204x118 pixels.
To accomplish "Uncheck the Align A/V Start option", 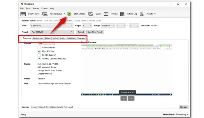I will coord(39,51).
